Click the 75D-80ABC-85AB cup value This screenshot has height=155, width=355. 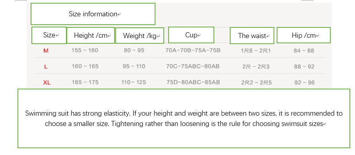(193, 82)
